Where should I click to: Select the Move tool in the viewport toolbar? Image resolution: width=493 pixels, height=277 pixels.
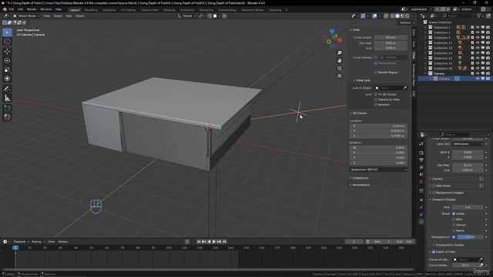pyautogui.click(x=7, y=52)
